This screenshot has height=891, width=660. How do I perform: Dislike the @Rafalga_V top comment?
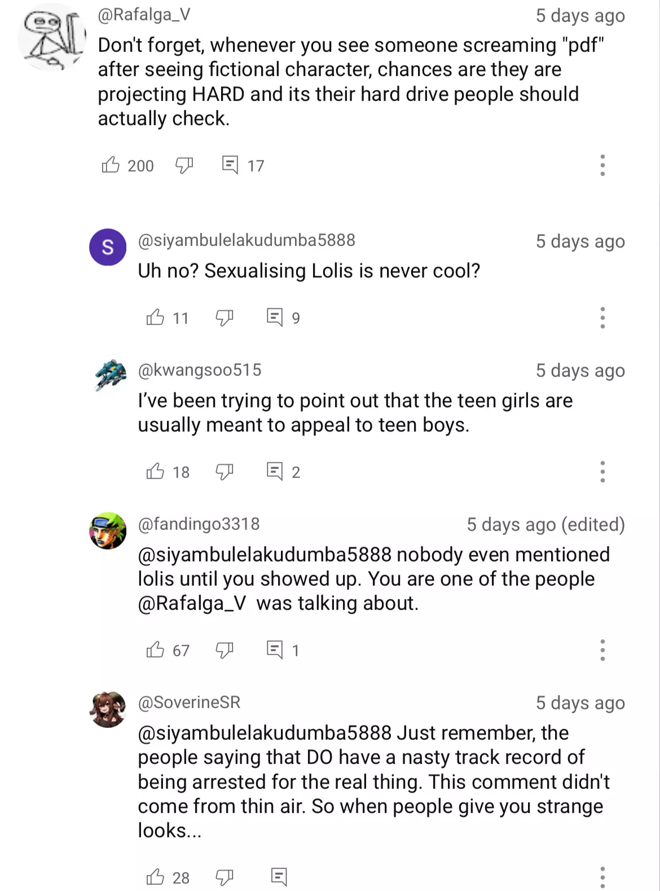pos(184,165)
